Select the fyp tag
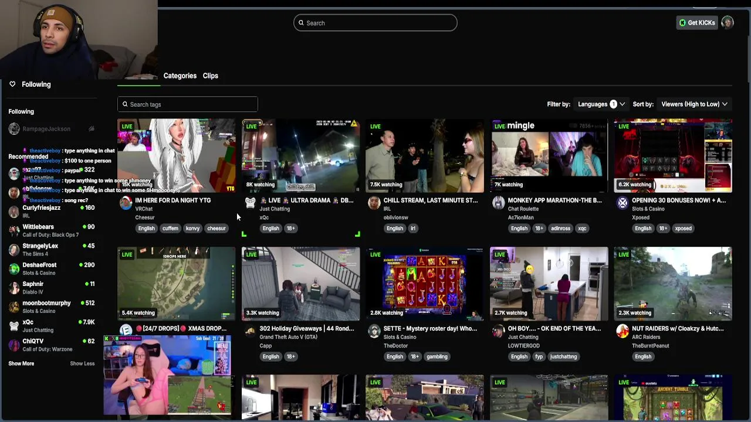This screenshot has height=422, width=751. click(539, 356)
